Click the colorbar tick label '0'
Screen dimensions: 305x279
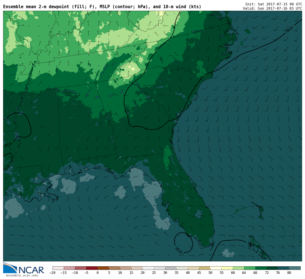[98, 273]
